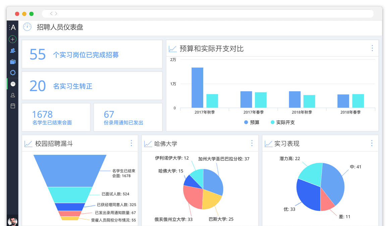Go back with the browser back arrow

click(x=51, y=13)
